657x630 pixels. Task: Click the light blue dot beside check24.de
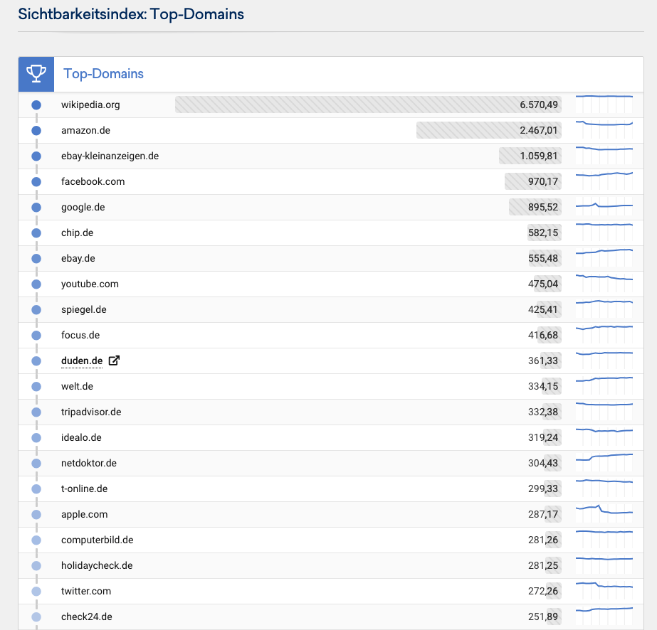click(x=36, y=617)
